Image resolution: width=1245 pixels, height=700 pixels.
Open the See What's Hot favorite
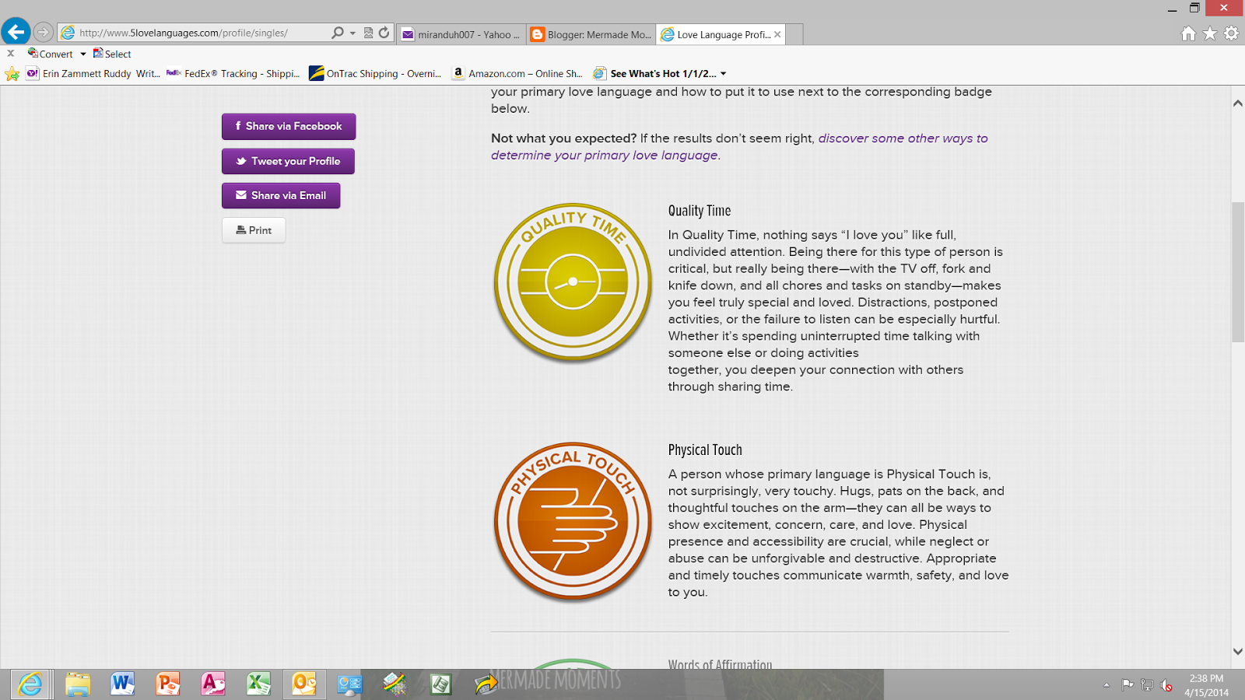[x=654, y=74]
